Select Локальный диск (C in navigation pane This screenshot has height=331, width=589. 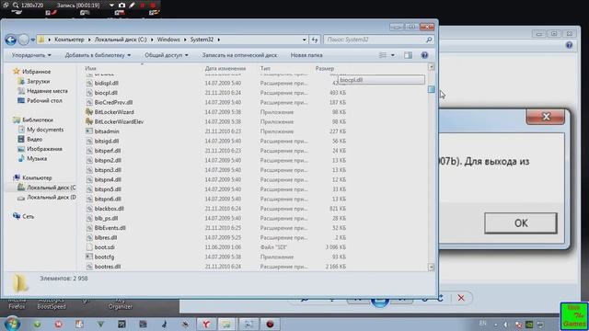[x=51, y=188]
